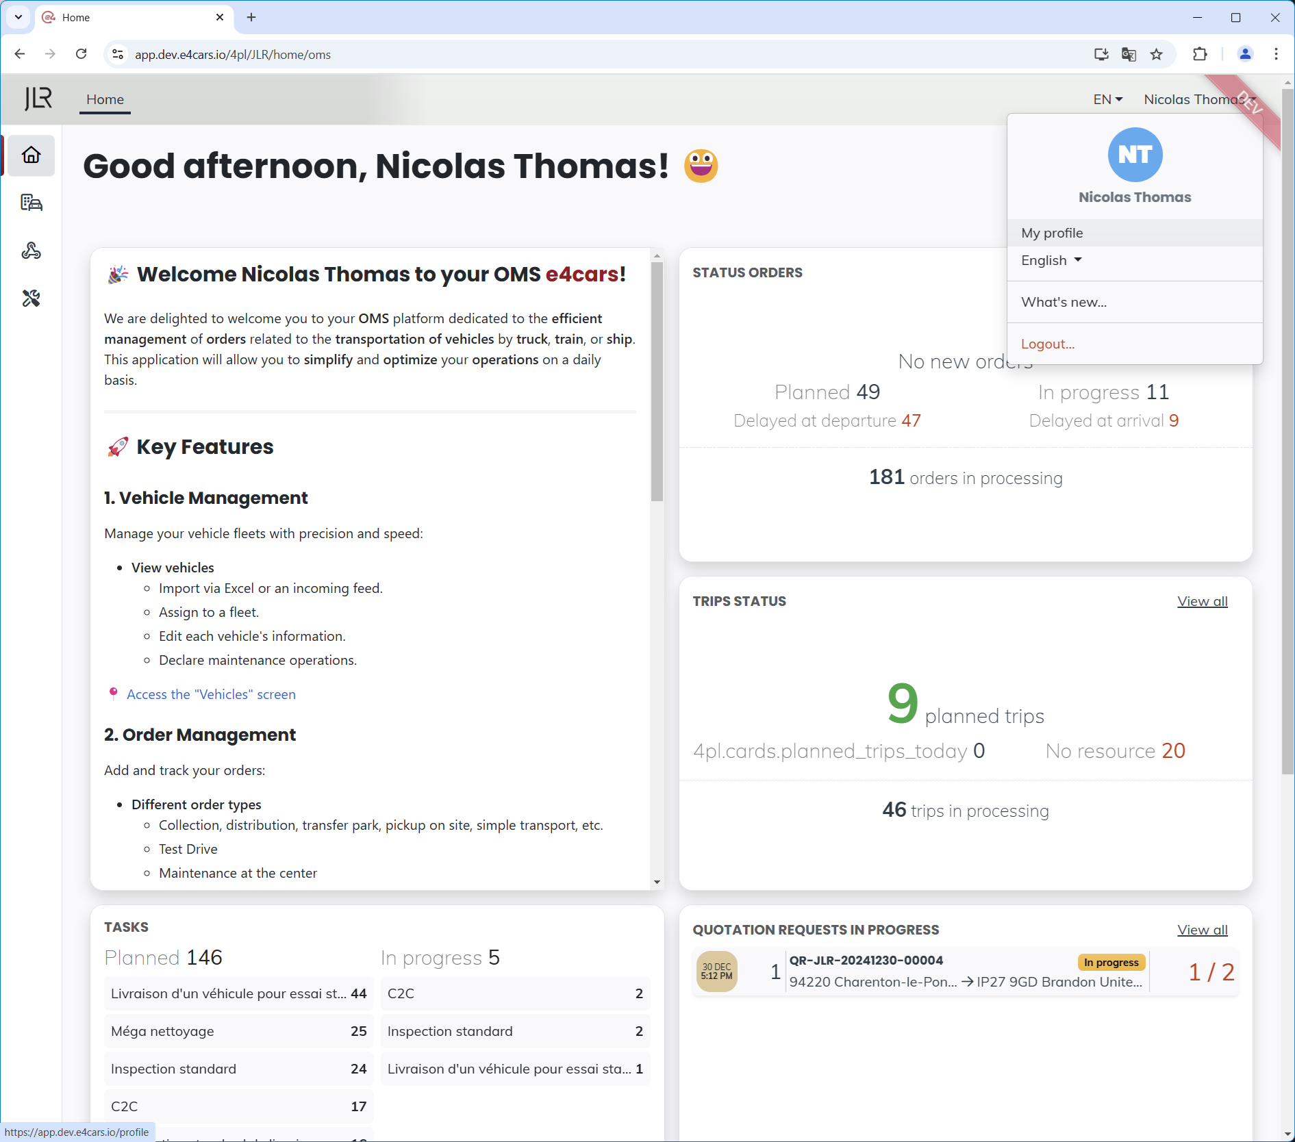This screenshot has width=1295, height=1142.
Task: Open What's new... menu entry
Action: coord(1064,303)
